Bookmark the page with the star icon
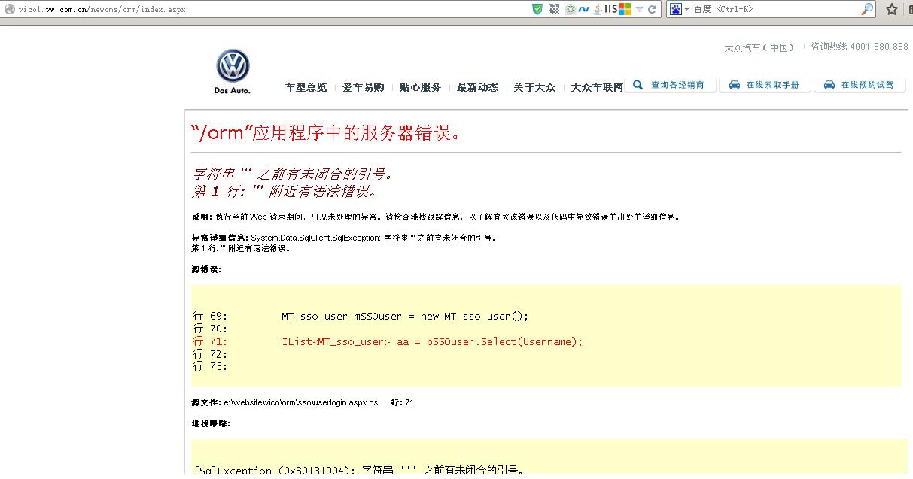This screenshot has height=479, width=913. pyautogui.click(x=892, y=9)
